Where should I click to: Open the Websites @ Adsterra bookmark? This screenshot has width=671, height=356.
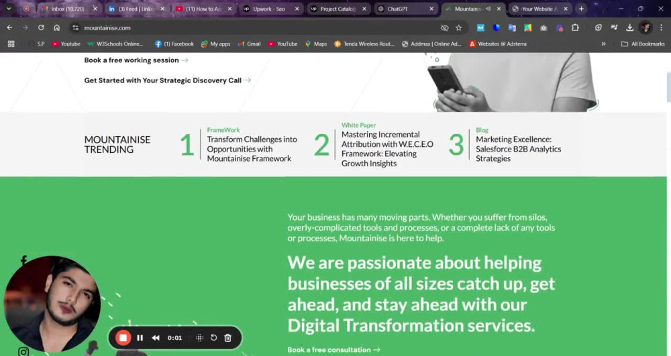pos(498,44)
